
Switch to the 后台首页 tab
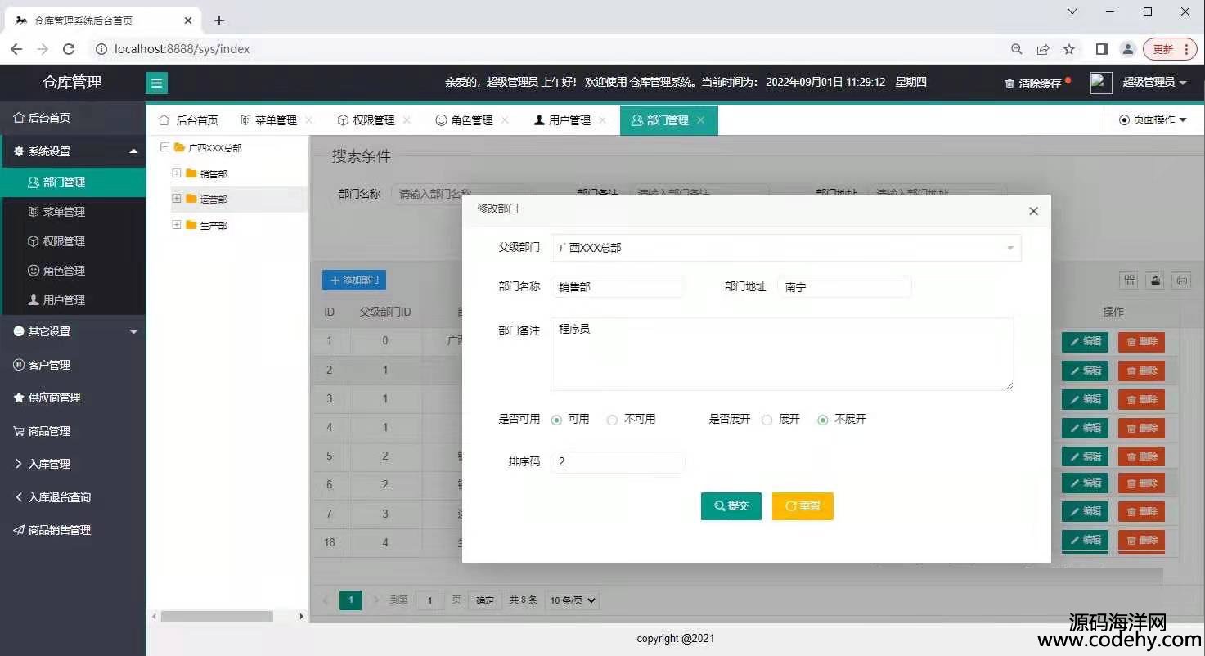point(188,120)
